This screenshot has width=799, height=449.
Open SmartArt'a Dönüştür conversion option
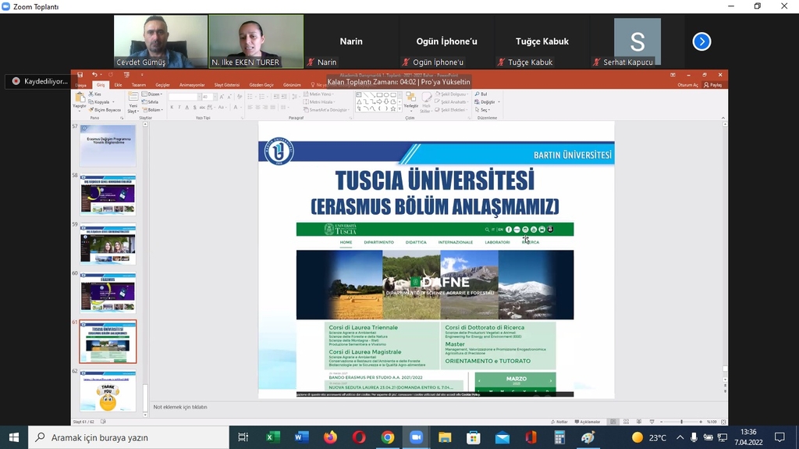[x=325, y=109]
